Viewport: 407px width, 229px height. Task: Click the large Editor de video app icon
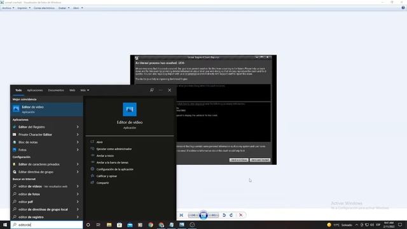pos(130,109)
